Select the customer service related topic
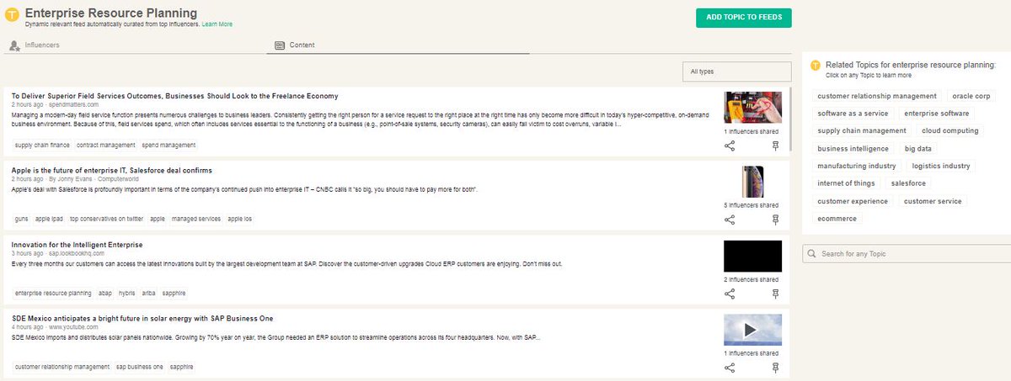The width and height of the screenshot is (1011, 381). click(x=933, y=201)
